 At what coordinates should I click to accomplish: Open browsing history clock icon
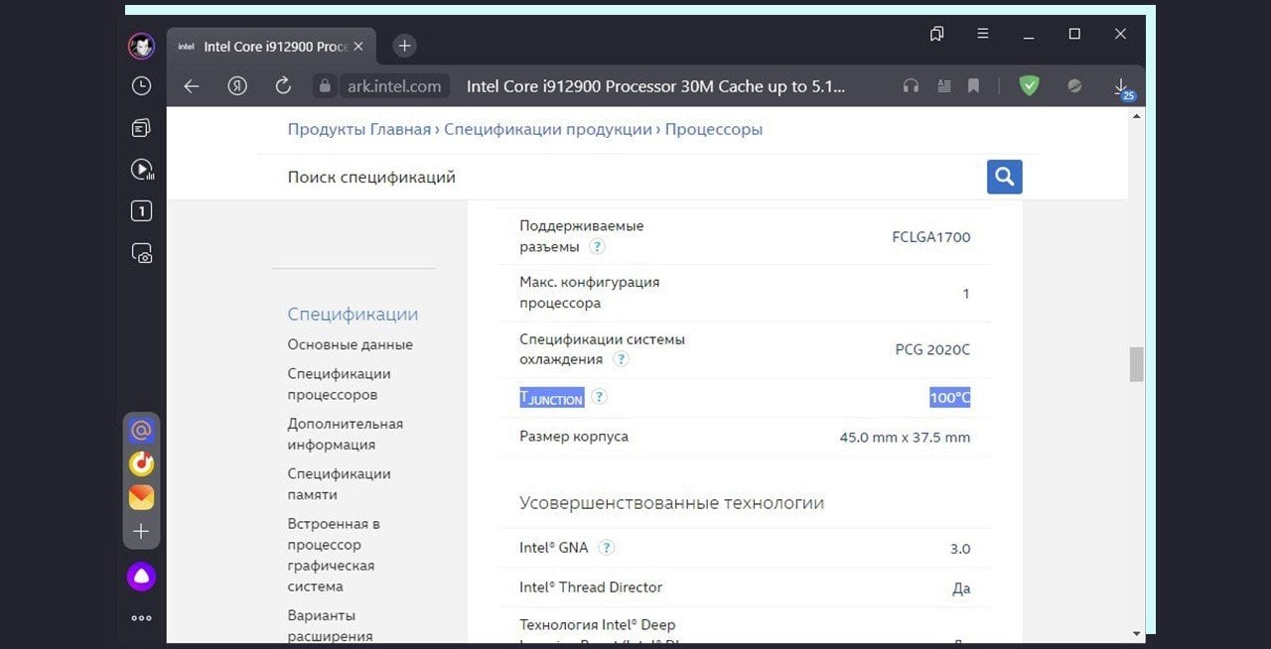pyautogui.click(x=141, y=86)
